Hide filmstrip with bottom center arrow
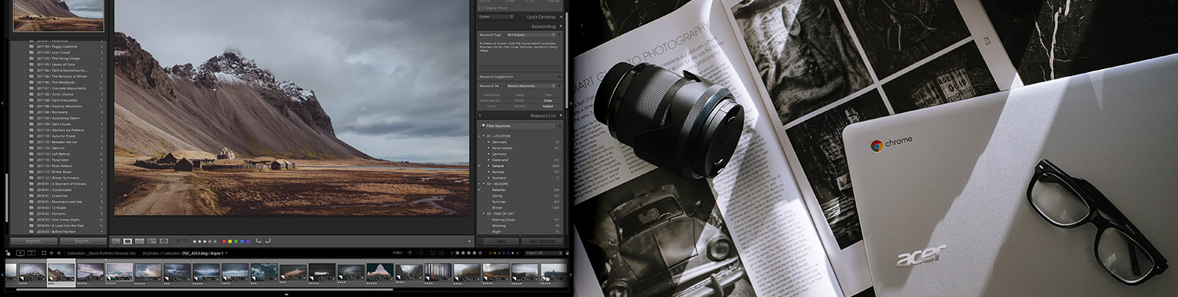Image resolution: width=1178 pixels, height=297 pixels. pos(286,295)
